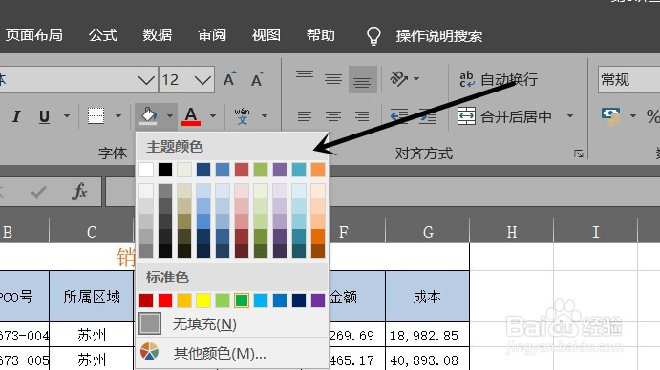The width and height of the screenshot is (660, 370).
Task: Open the 帮助 tab
Action: pyautogui.click(x=320, y=35)
